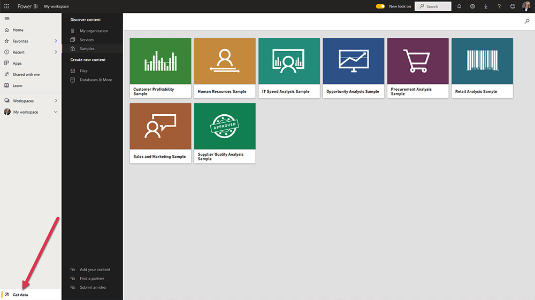Open the Retail Analysis Sample tile
The height and width of the screenshot is (300, 535).
pyautogui.click(x=482, y=68)
